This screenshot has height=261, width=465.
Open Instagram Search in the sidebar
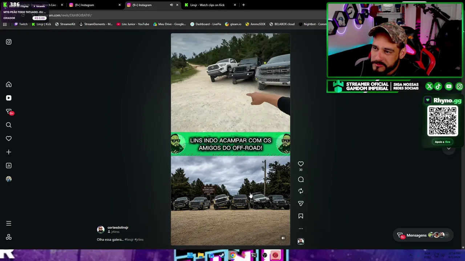point(9,125)
